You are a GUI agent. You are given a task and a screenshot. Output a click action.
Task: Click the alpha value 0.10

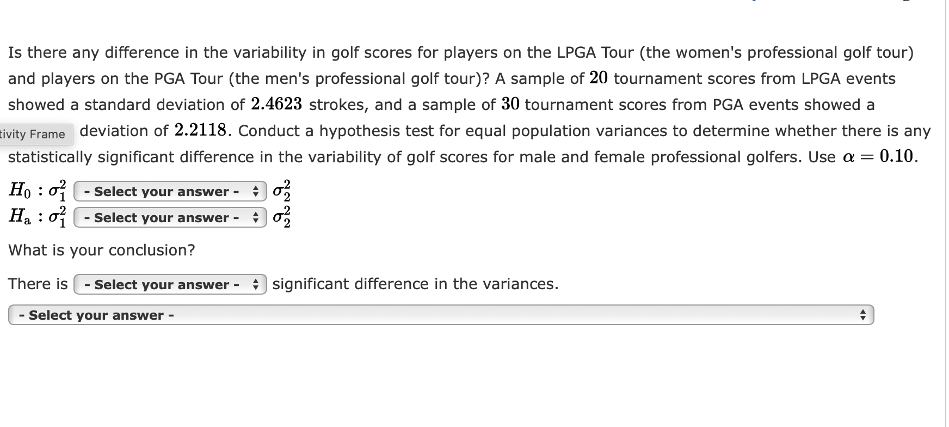click(x=897, y=156)
